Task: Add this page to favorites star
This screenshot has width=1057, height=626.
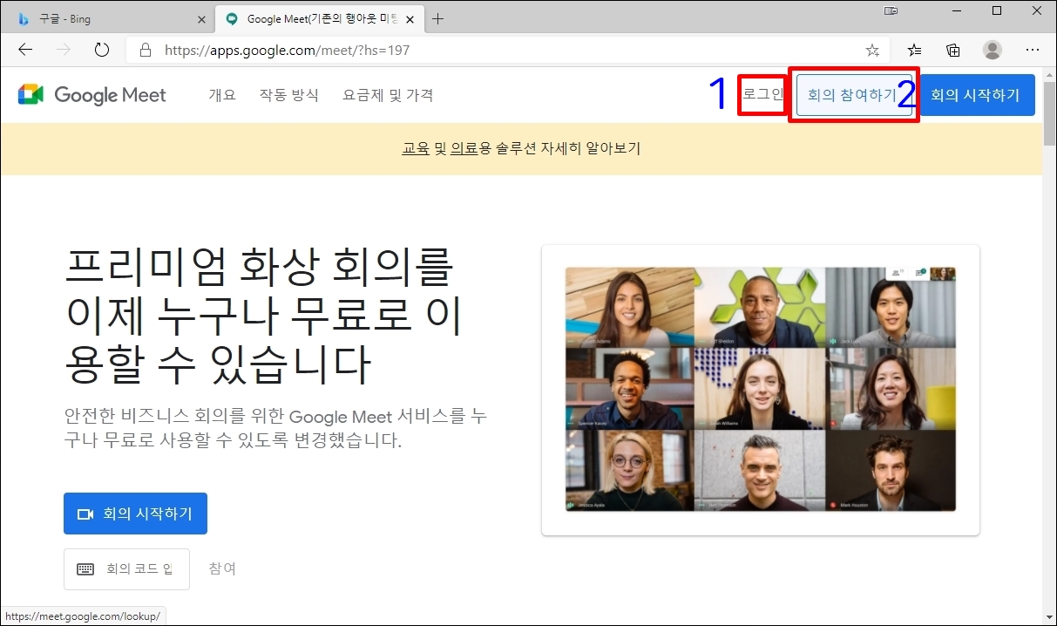Action: click(872, 50)
